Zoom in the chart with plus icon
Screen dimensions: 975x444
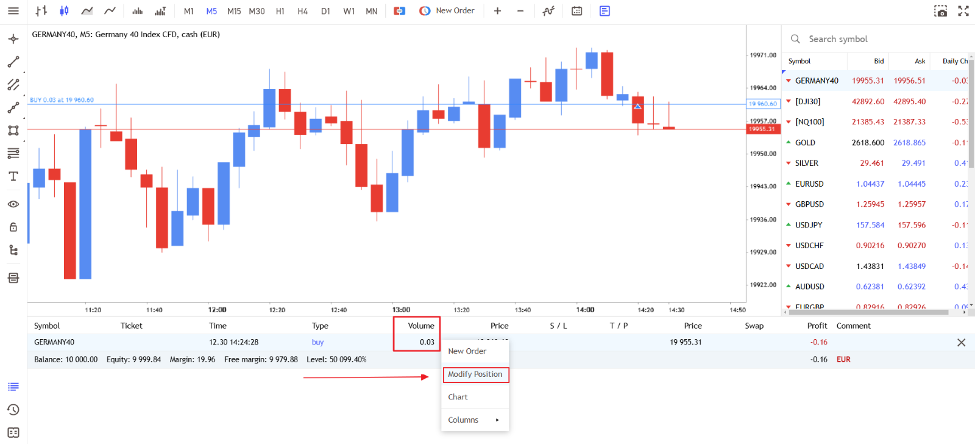pyautogui.click(x=497, y=11)
